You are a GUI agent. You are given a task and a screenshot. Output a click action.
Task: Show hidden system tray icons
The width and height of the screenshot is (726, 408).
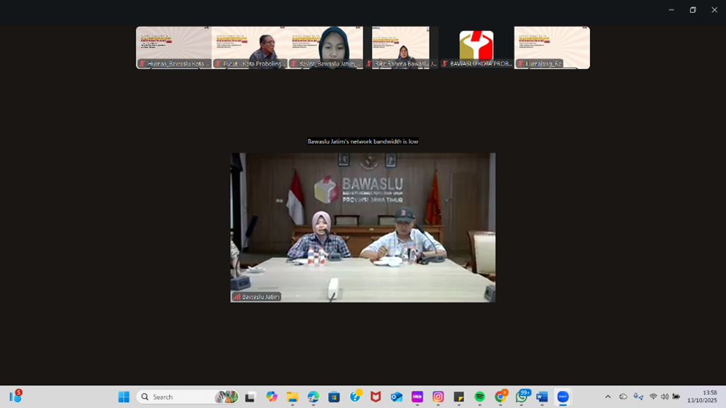click(x=608, y=397)
